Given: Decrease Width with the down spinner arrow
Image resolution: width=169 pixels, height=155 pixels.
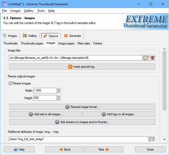Looking at the screenshot, I should 59,92.
